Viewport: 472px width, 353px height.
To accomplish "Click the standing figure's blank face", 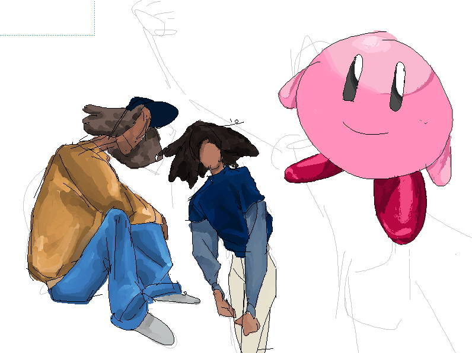I will [210, 155].
